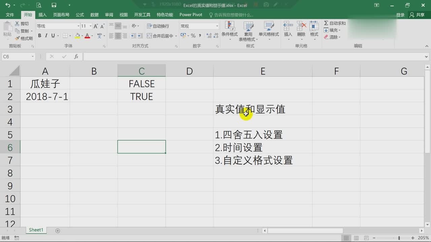The height and width of the screenshot is (242, 431).
Task: Expand the Name Box dropdown for C6
Action: pyautogui.click(x=33, y=56)
